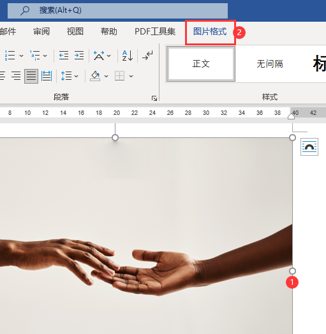Expand the line spacing dropdown
The height and width of the screenshot is (334, 326).
[x=77, y=76]
